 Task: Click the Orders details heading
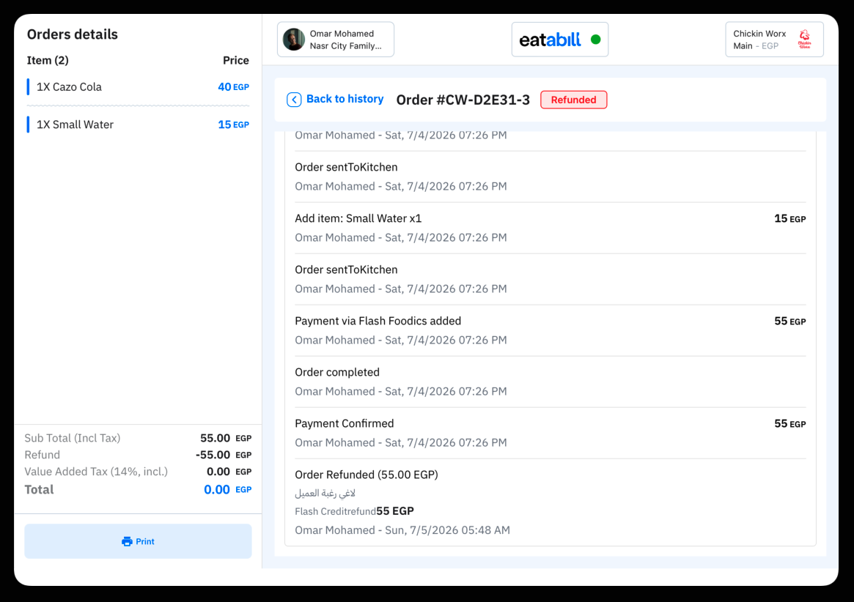73,34
